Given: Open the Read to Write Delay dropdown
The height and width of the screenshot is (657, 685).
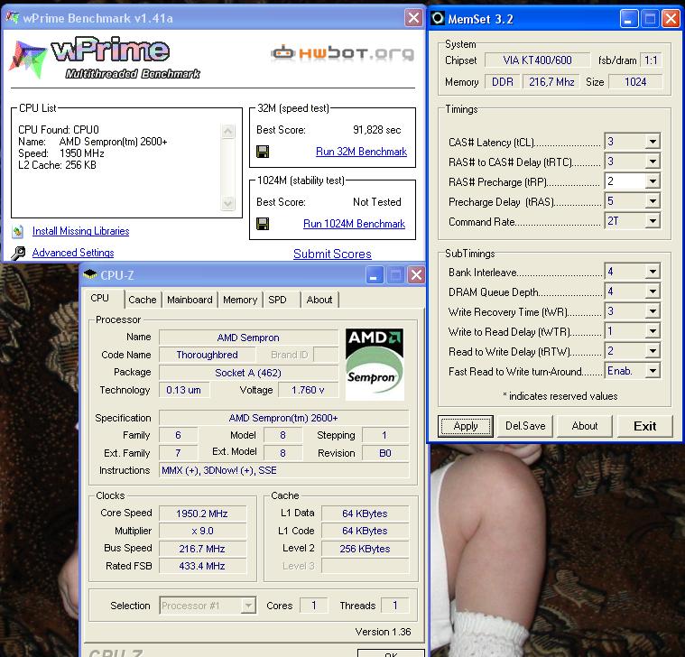Looking at the screenshot, I should click(653, 351).
